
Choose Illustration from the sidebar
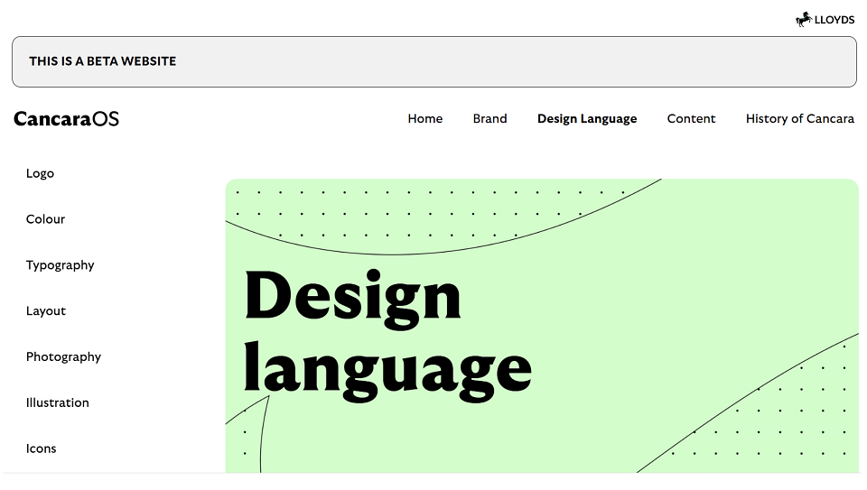58,402
